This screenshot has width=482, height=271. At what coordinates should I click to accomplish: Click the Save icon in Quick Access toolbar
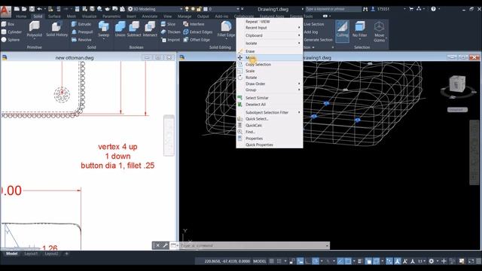[x=32, y=9]
